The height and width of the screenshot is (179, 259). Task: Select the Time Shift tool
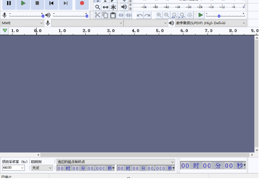click(105, 7)
